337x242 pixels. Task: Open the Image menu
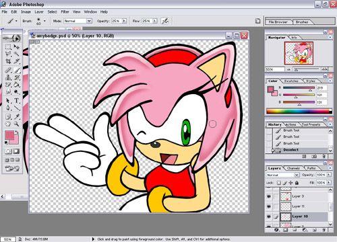tap(26, 12)
